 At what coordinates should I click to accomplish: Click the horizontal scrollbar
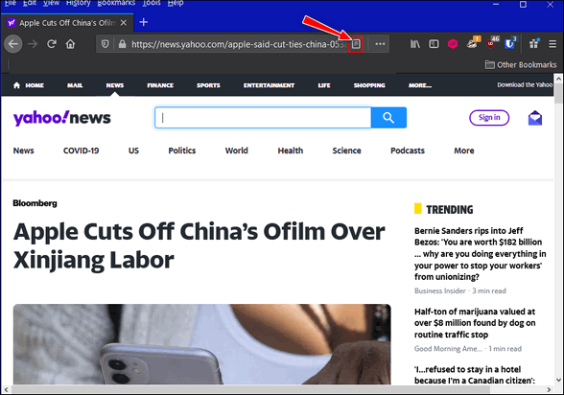pyautogui.click(x=250, y=389)
